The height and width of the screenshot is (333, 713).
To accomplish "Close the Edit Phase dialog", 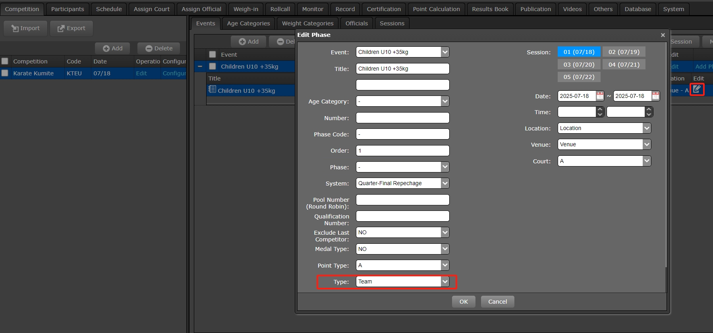I will pos(663,35).
